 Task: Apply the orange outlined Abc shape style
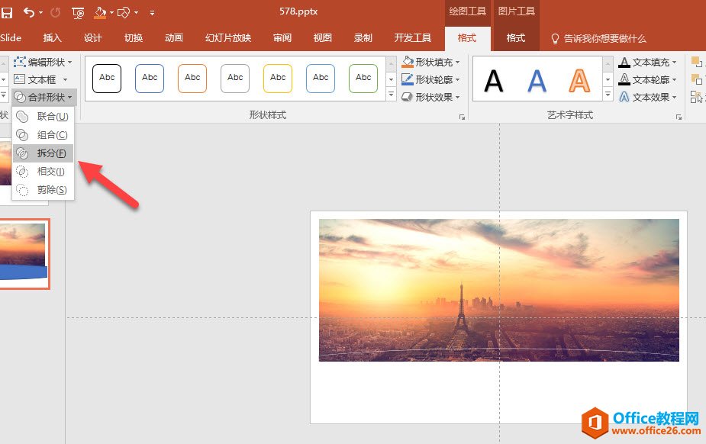click(x=192, y=78)
